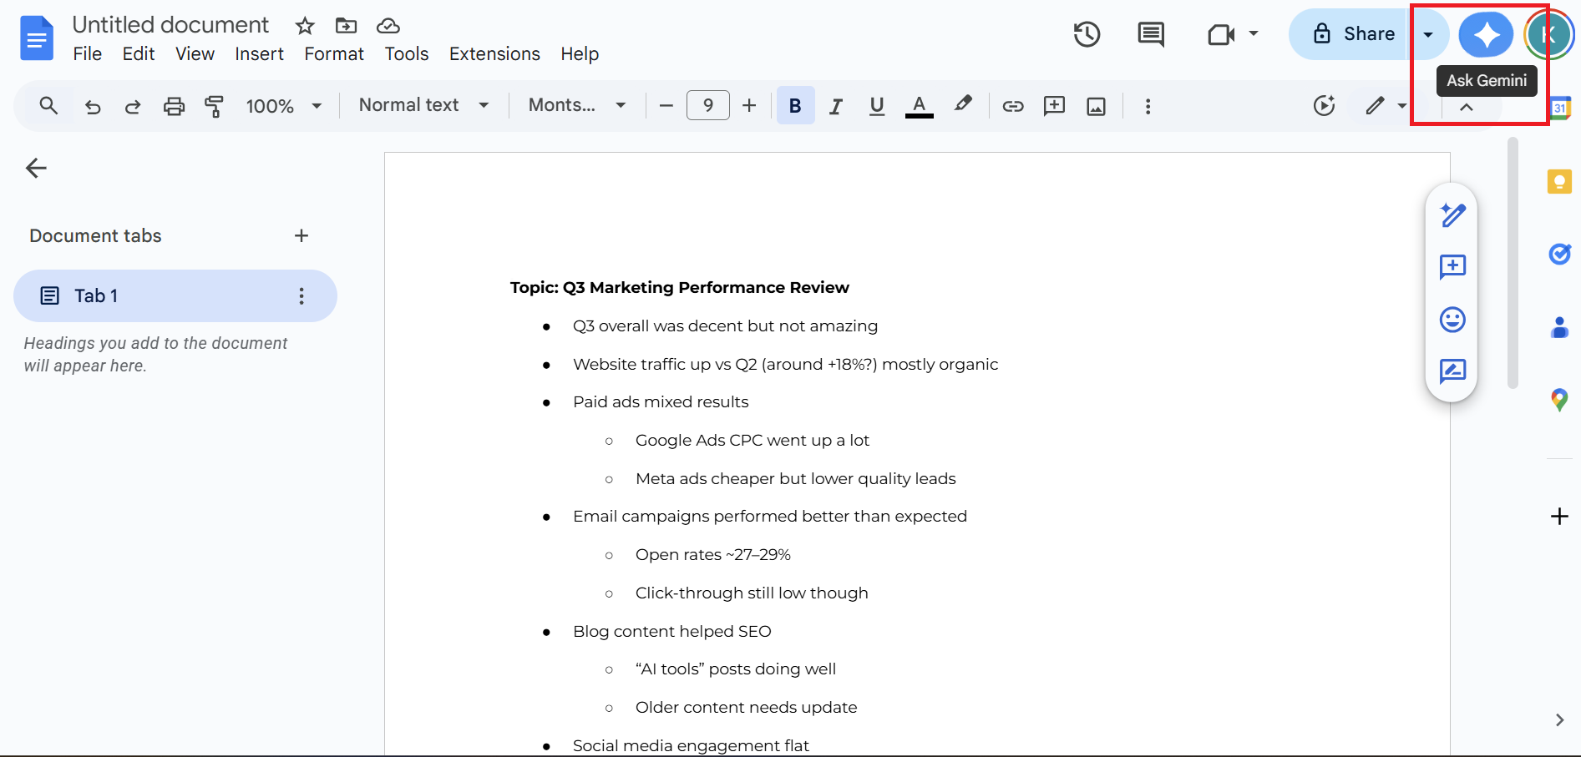Decrease the font size

pos(666,106)
